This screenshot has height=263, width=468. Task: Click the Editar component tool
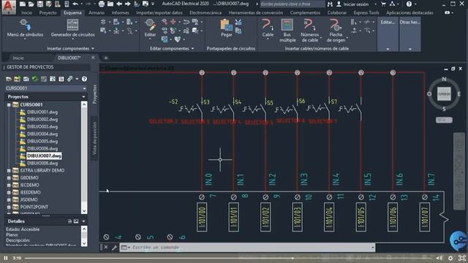pos(150,28)
